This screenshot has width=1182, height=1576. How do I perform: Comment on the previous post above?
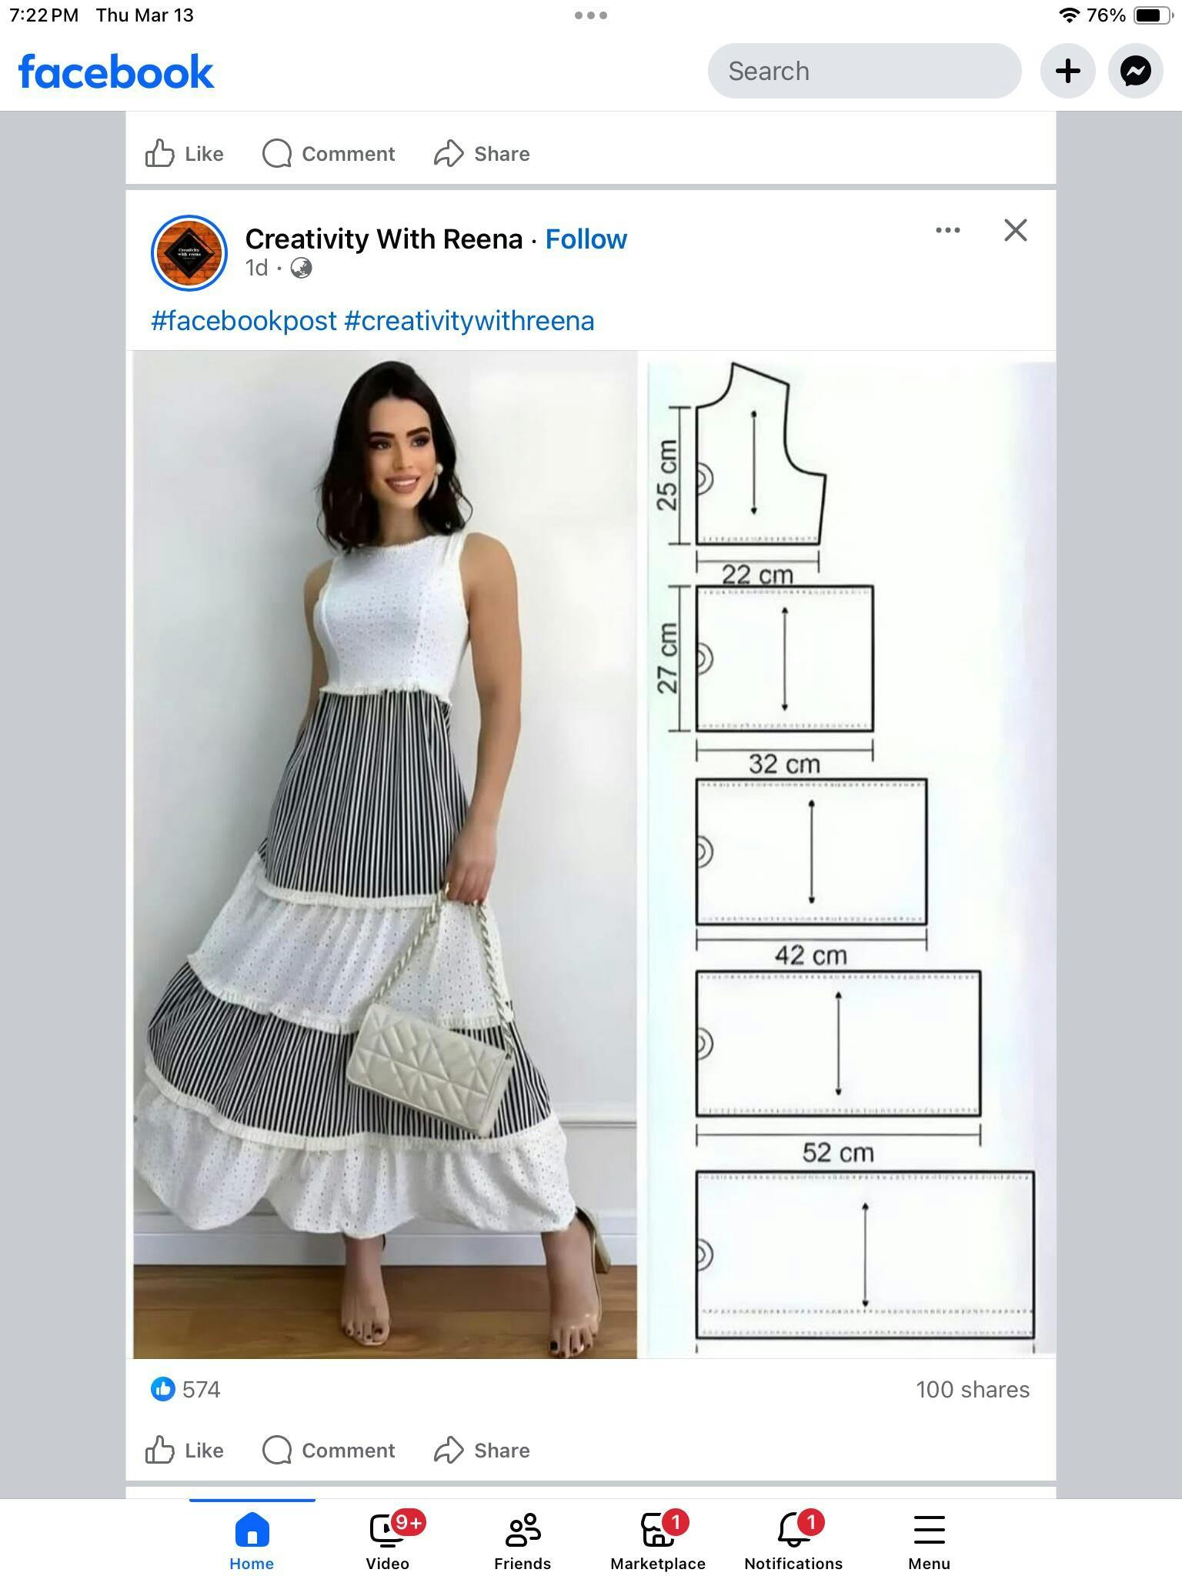[x=329, y=153]
